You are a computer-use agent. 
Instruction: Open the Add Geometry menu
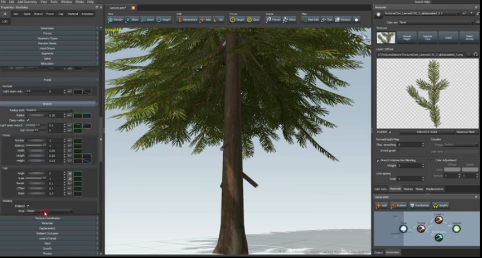tap(28, 2)
